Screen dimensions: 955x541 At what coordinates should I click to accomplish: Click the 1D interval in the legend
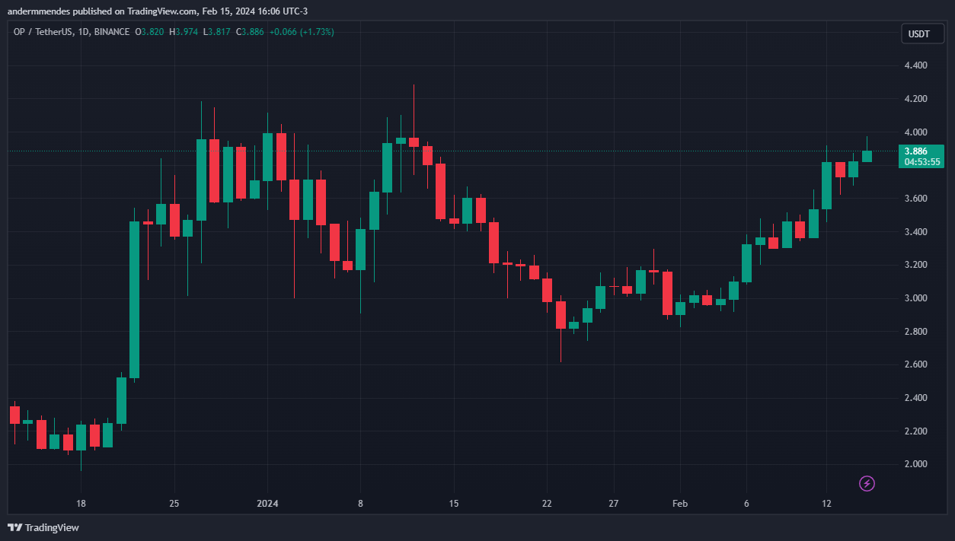point(85,32)
